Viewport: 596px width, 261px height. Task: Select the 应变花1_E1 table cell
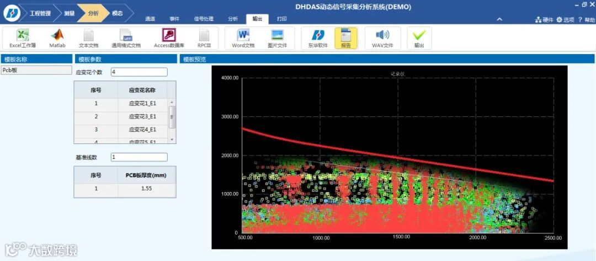tap(142, 103)
